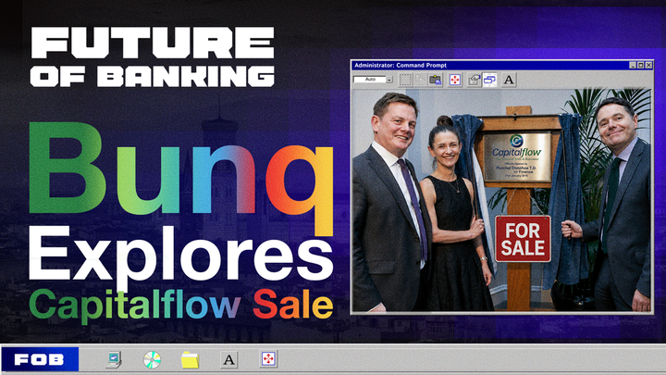Click the red-arrows icon on the taskbar

point(268,359)
